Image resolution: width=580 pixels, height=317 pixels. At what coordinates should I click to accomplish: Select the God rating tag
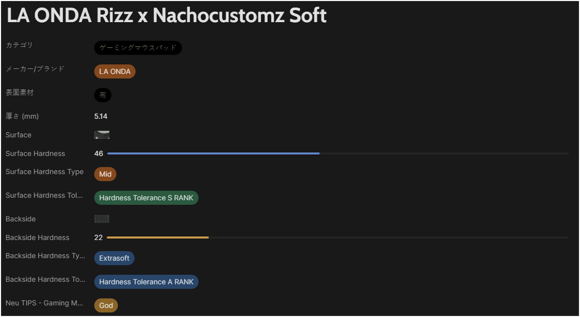(x=106, y=305)
